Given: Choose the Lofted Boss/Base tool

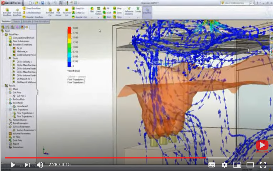Looking at the screenshot, I should 32,13.
